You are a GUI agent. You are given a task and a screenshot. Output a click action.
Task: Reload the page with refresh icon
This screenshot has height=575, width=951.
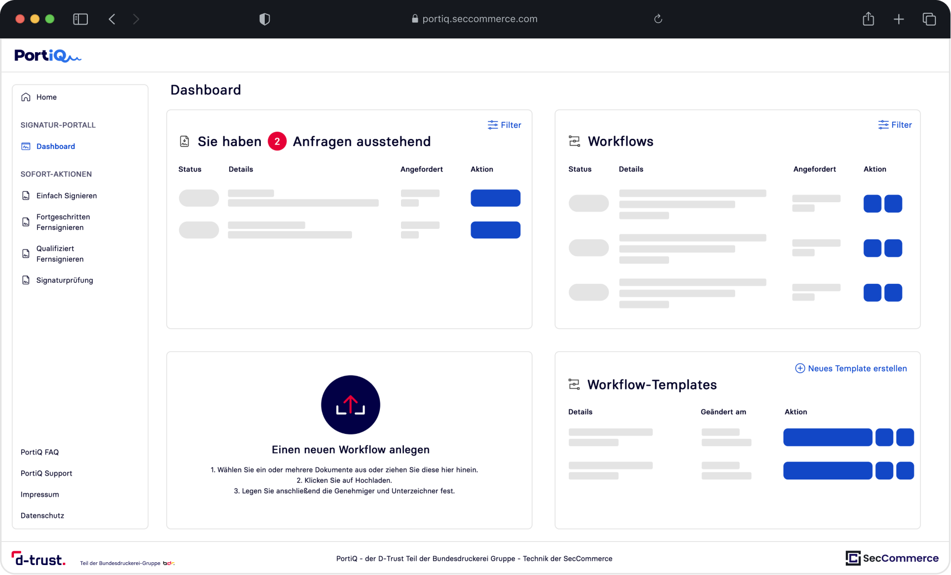tap(658, 19)
